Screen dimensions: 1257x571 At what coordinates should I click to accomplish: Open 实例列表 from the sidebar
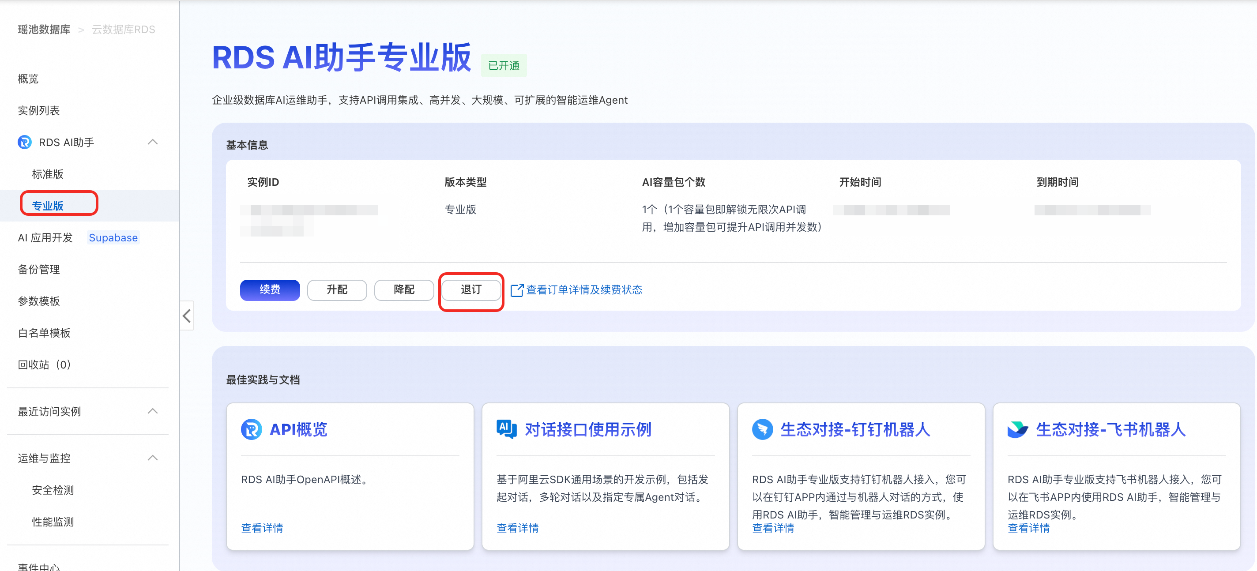[38, 111]
